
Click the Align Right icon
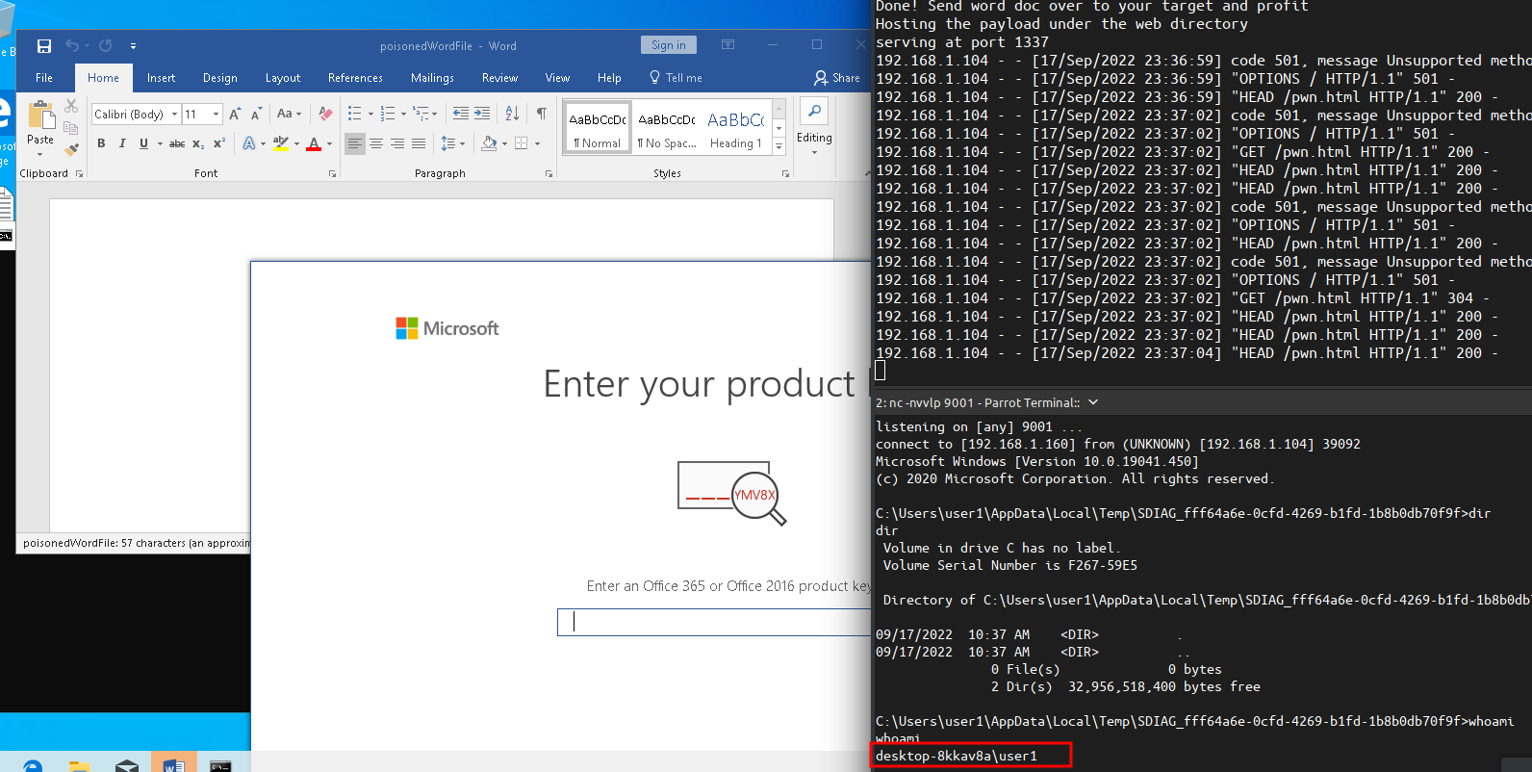click(x=397, y=143)
